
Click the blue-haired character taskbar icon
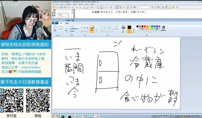[x=90, y=117]
